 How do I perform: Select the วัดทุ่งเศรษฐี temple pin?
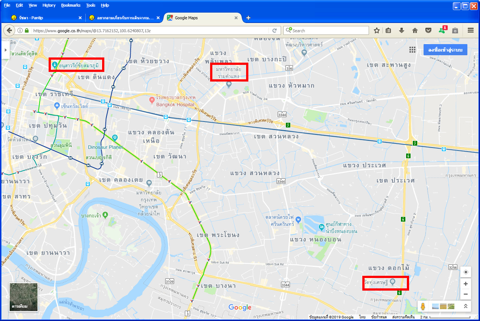(x=393, y=282)
